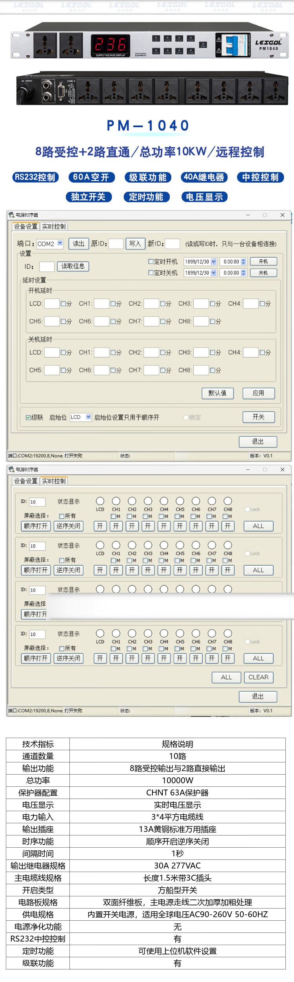Click the app icon in the upper 电源时序器 title bar
The height and width of the screenshot is (982, 294).
click(x=11, y=215)
